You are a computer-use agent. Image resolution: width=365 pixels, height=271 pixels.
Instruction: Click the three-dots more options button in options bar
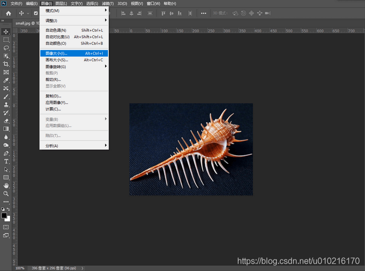click(x=202, y=13)
